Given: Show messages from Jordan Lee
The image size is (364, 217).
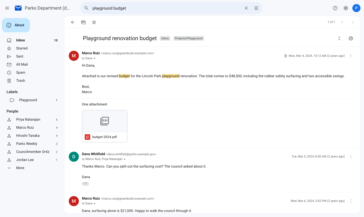Looking at the screenshot, I should click(32, 160).
